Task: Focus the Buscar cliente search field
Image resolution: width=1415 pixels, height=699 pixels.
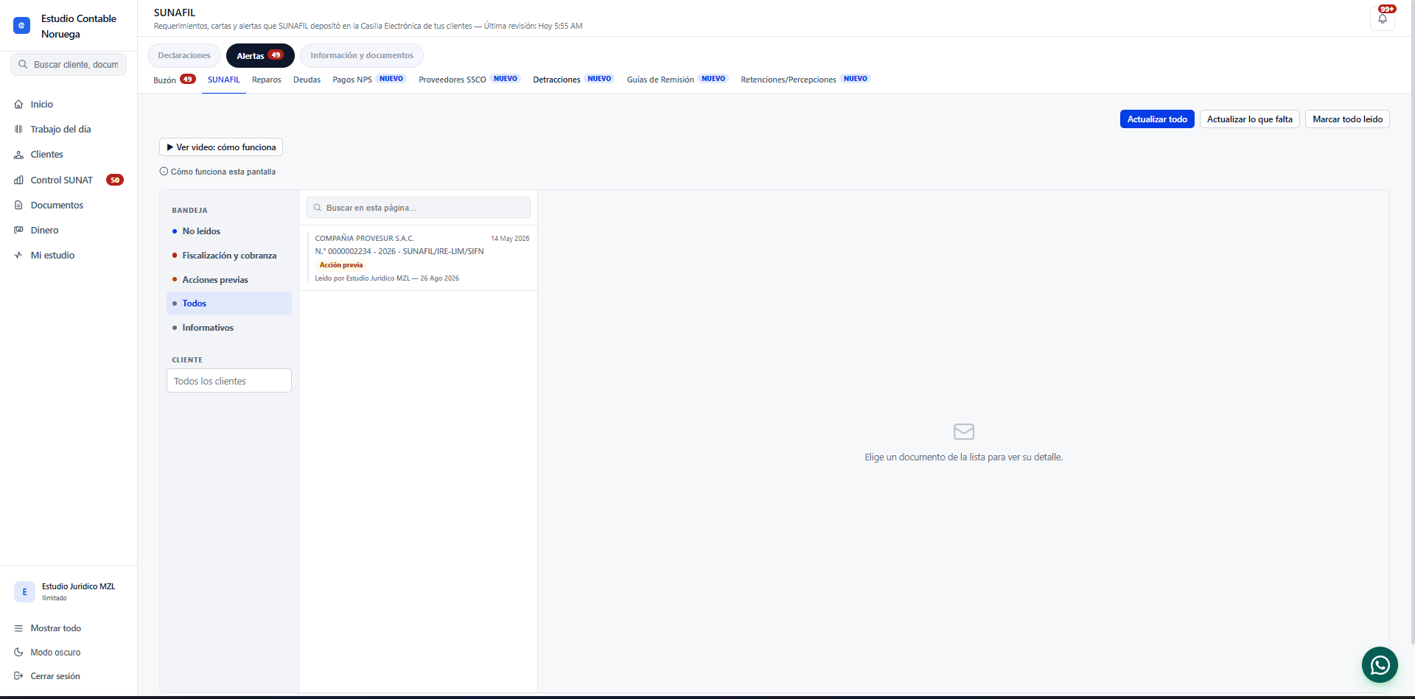Action: [69, 65]
